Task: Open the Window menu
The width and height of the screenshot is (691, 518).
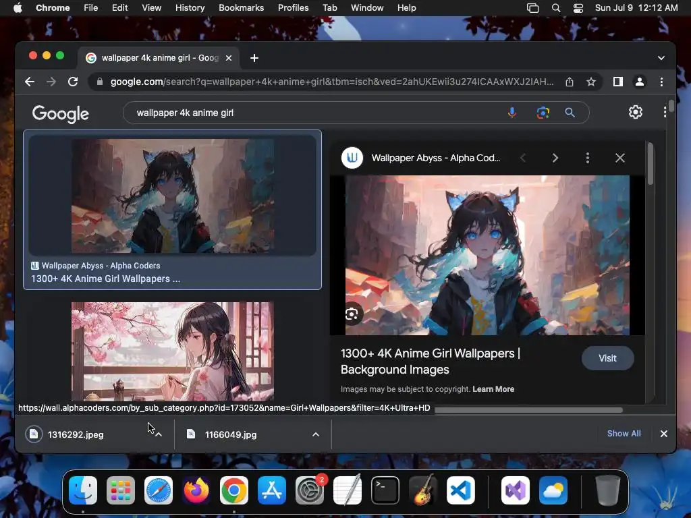Action: tap(367, 8)
